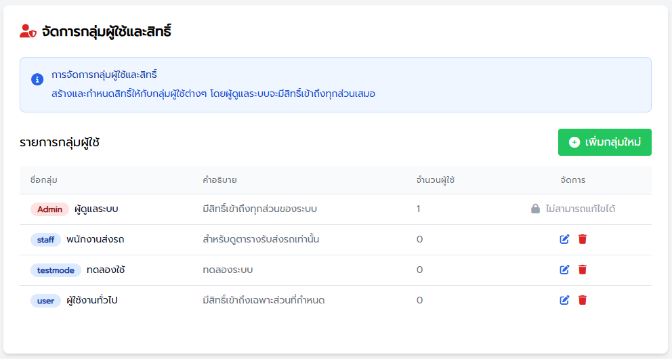
Task: Click the จำนวนผู้ใช้ column header
Action: [x=436, y=180]
